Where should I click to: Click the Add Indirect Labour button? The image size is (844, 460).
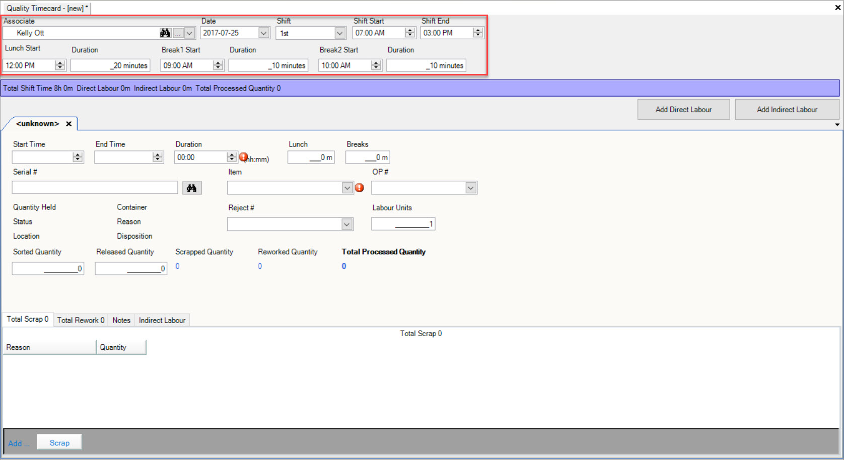click(787, 109)
